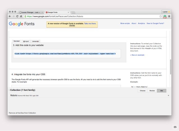Viewport: 179px width, 131px height.
Task: Open the About link
Action: [x=134, y=23]
